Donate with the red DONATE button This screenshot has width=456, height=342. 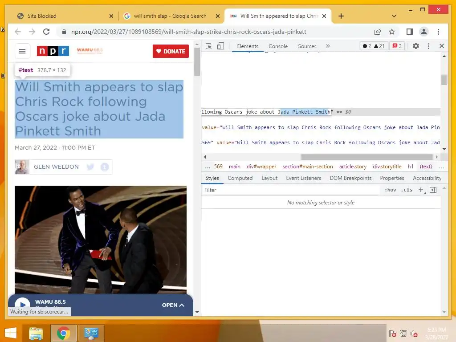[x=171, y=51]
